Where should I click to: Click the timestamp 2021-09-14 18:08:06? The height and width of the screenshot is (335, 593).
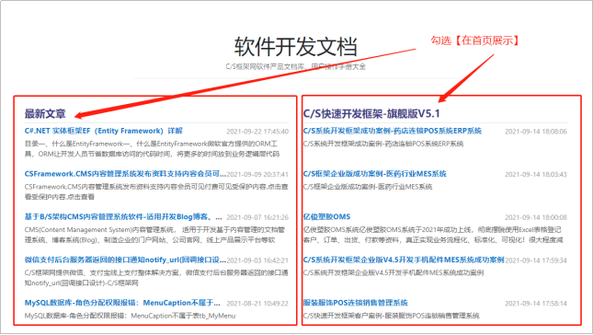[536, 132]
